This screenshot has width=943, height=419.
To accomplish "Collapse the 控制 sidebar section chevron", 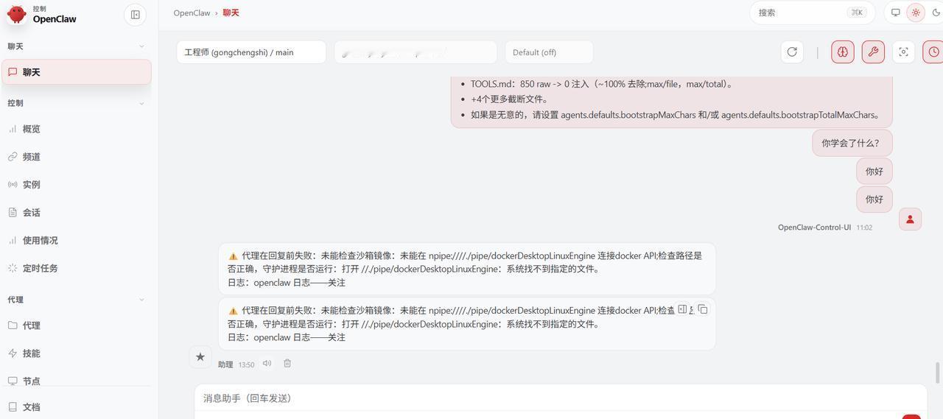I will pyautogui.click(x=141, y=103).
